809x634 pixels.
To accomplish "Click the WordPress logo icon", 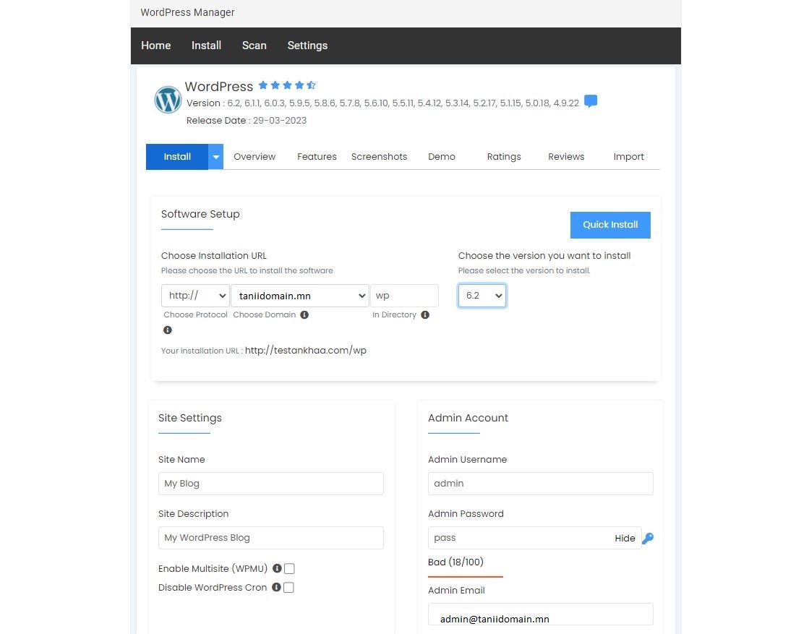I will [168, 100].
